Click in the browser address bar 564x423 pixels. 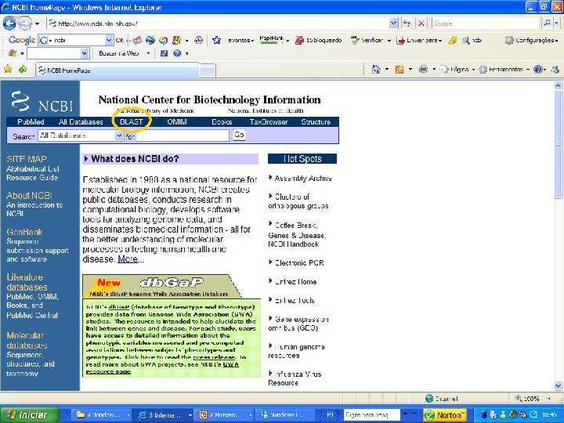(x=219, y=23)
